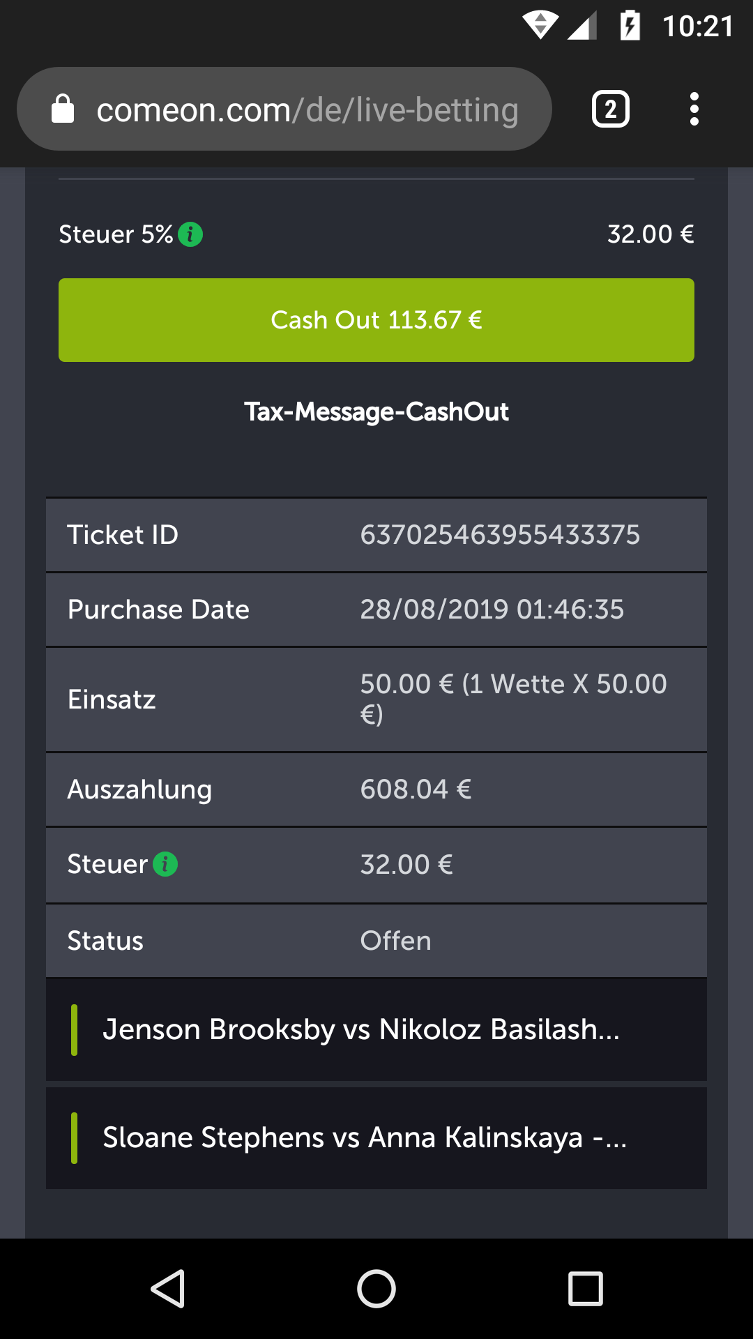This screenshot has height=1339, width=753.
Task: Select the Purchase Date value
Action: point(492,610)
